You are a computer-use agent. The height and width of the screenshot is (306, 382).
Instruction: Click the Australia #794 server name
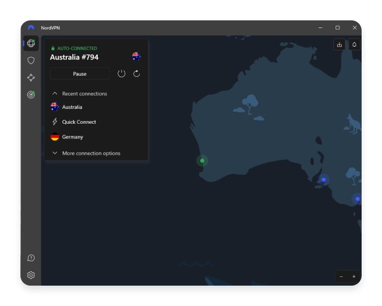74,57
